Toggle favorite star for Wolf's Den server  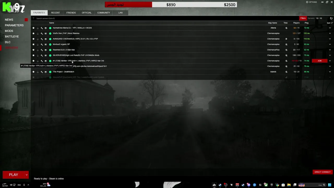pos(33,33)
